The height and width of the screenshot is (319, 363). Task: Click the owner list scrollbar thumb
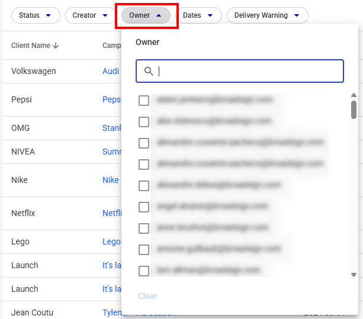tap(354, 109)
